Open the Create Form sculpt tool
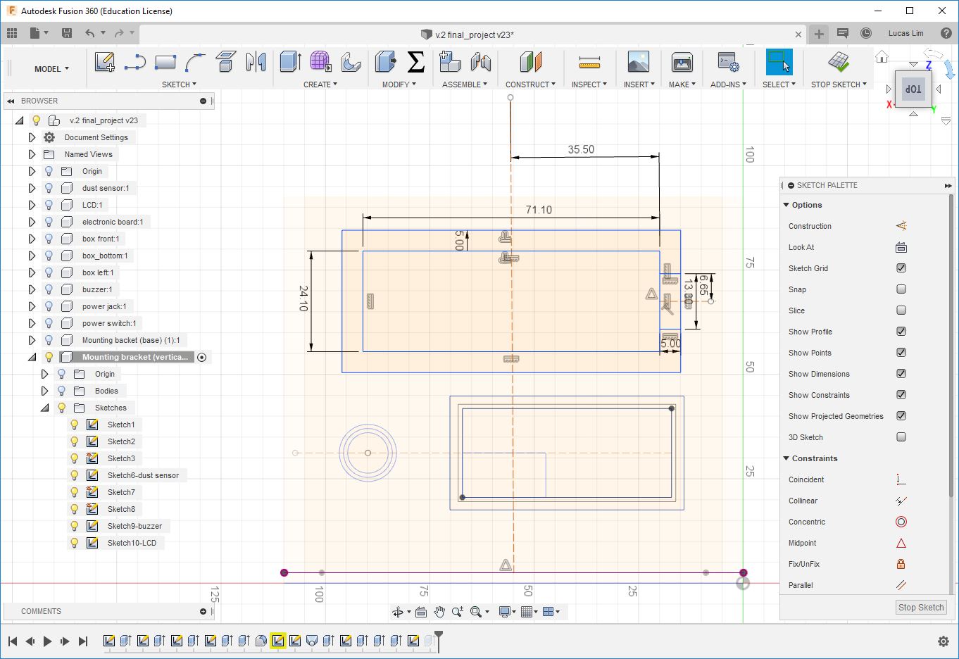959x659 pixels. (x=320, y=62)
